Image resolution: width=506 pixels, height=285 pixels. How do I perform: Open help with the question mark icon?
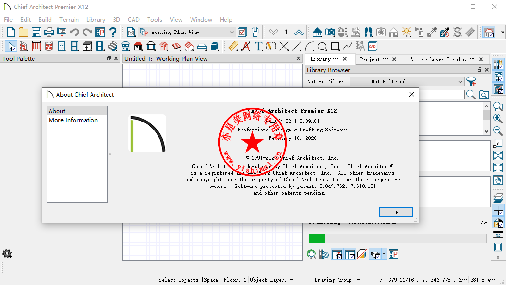113,32
